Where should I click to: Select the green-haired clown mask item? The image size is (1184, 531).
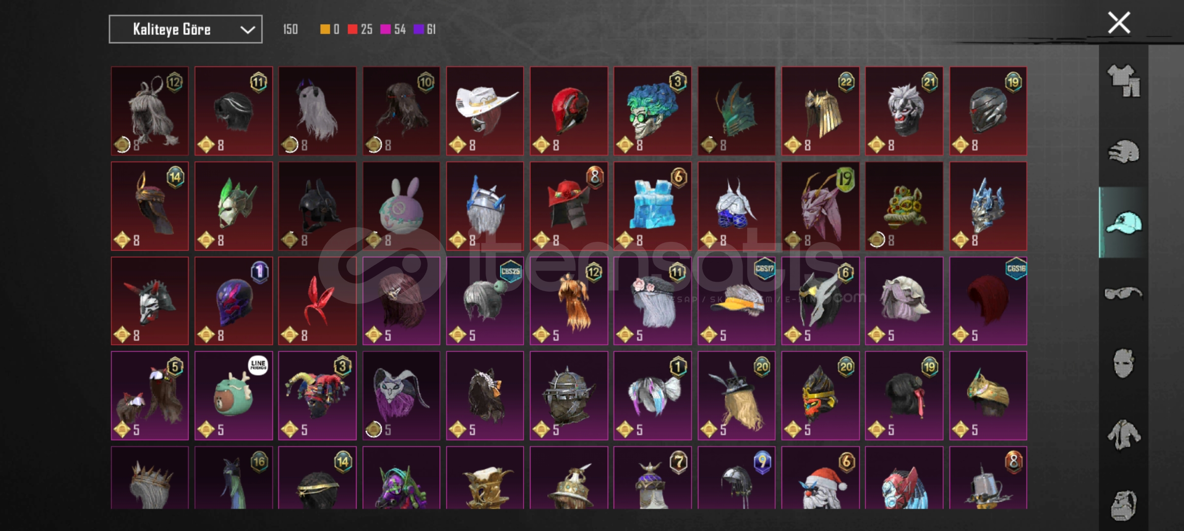click(653, 111)
